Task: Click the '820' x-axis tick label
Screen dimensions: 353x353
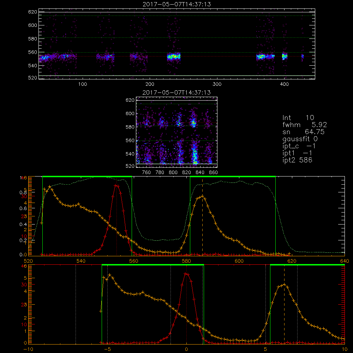Action: 187,173
